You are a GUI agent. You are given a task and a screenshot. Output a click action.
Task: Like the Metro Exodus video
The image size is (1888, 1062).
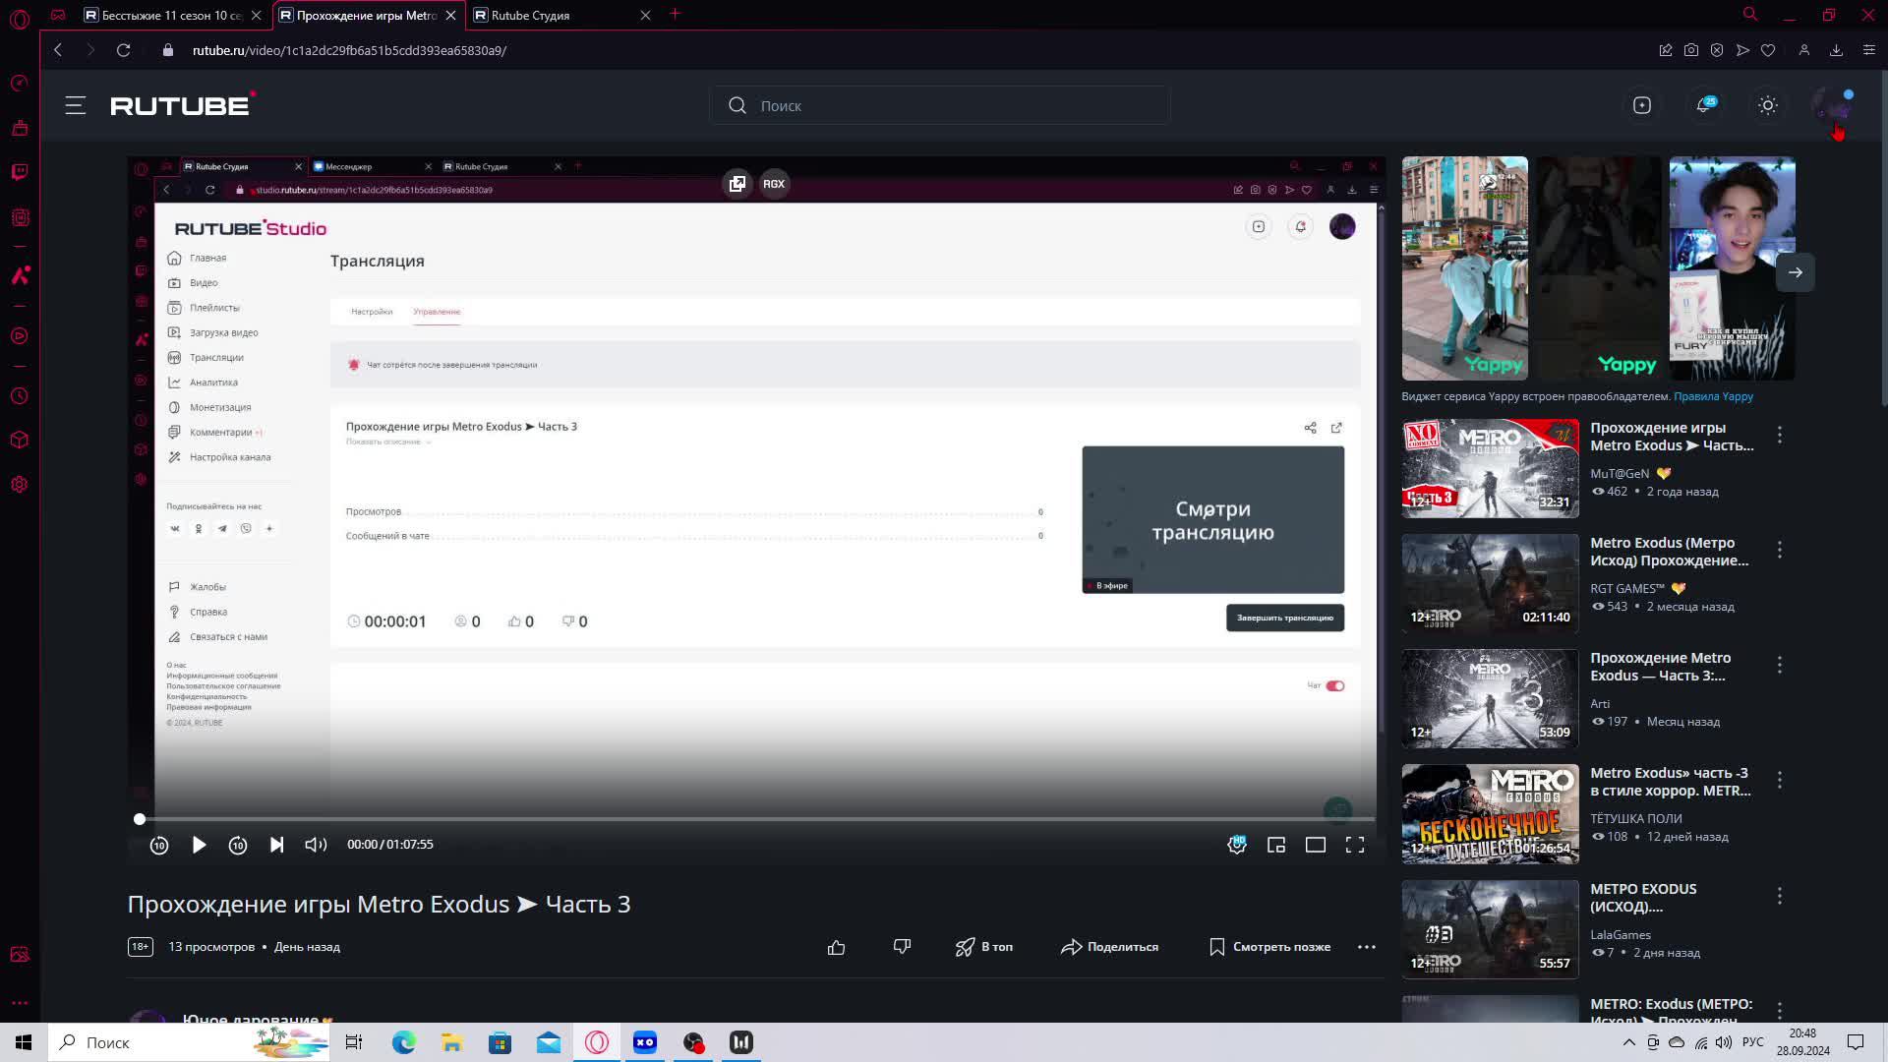click(x=837, y=947)
